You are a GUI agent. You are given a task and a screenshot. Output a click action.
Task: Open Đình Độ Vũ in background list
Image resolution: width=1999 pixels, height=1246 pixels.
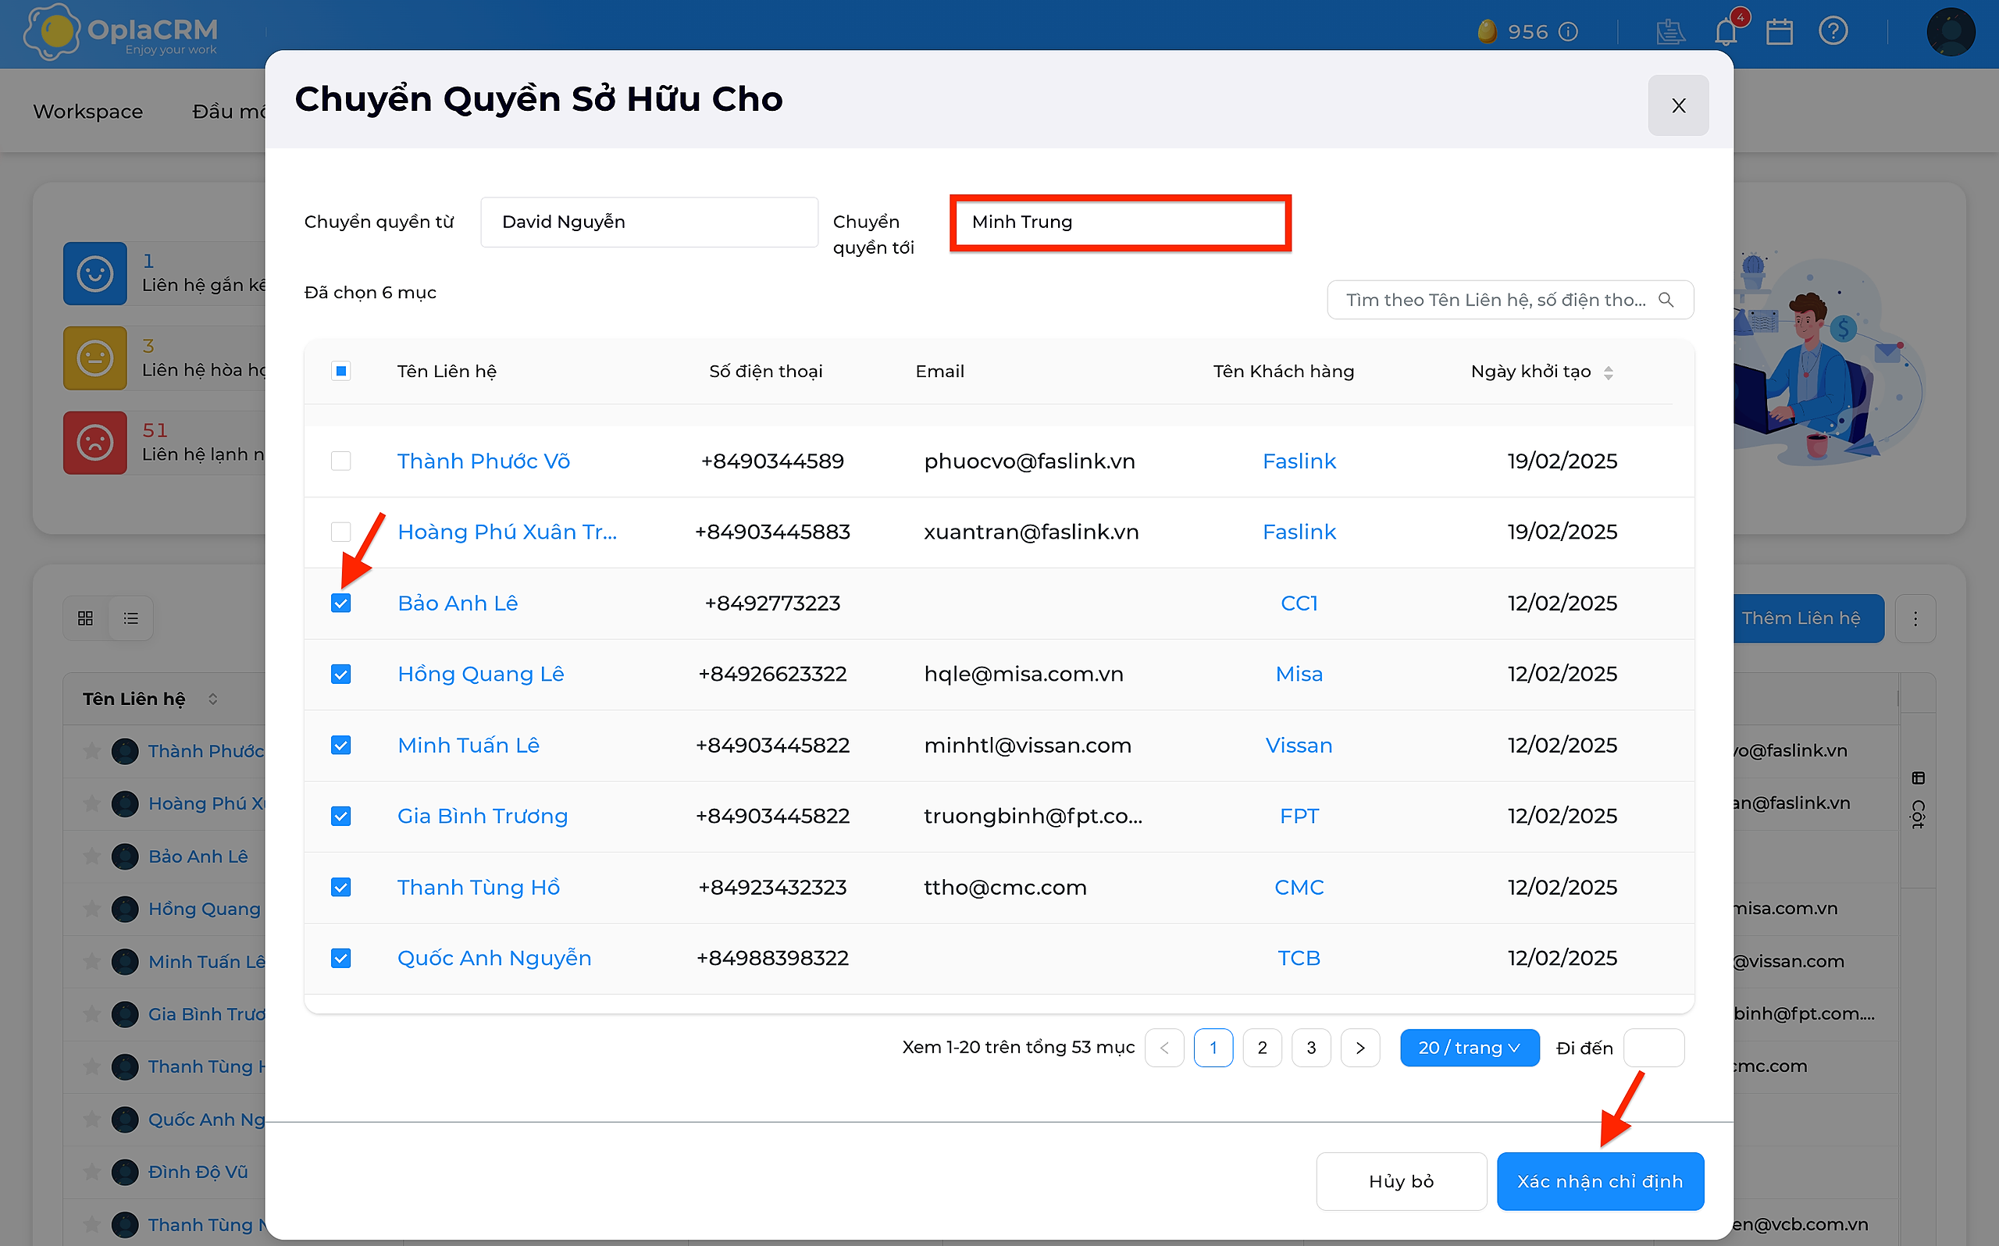(198, 1171)
